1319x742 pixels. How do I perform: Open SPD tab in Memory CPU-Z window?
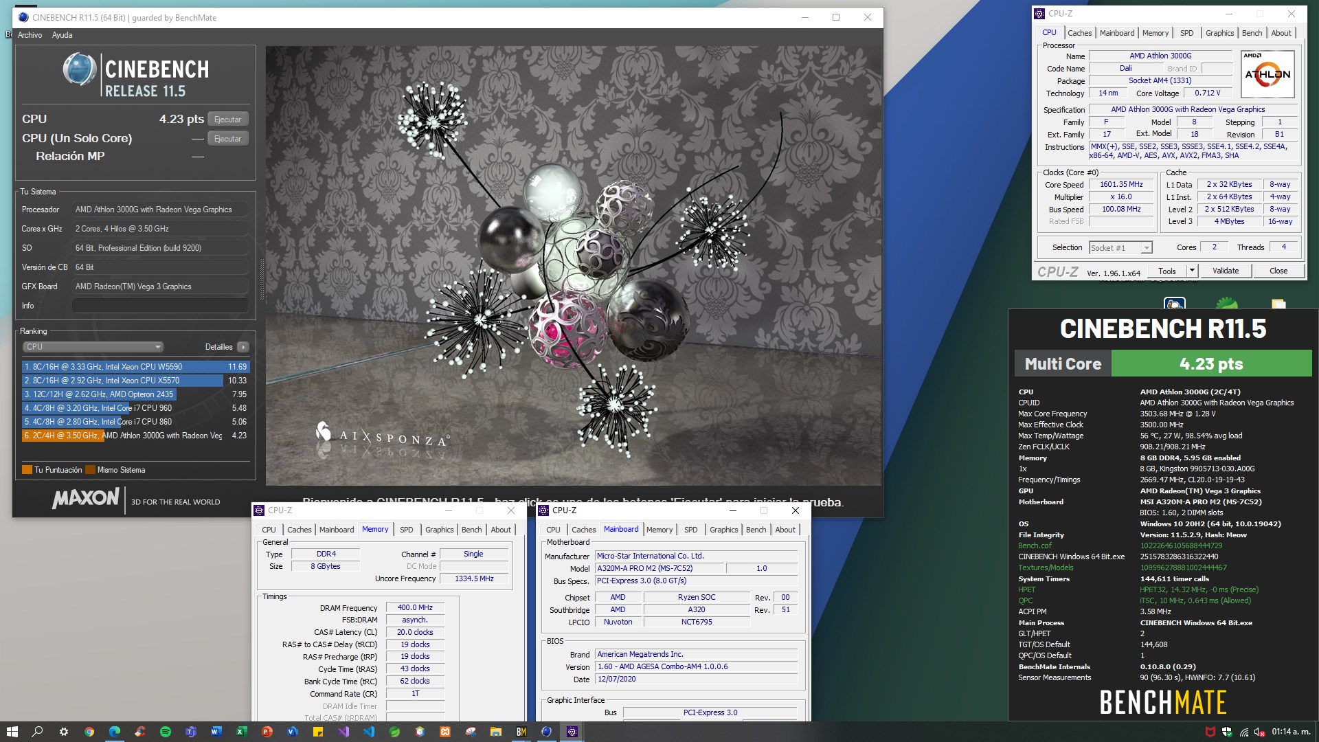tap(406, 530)
